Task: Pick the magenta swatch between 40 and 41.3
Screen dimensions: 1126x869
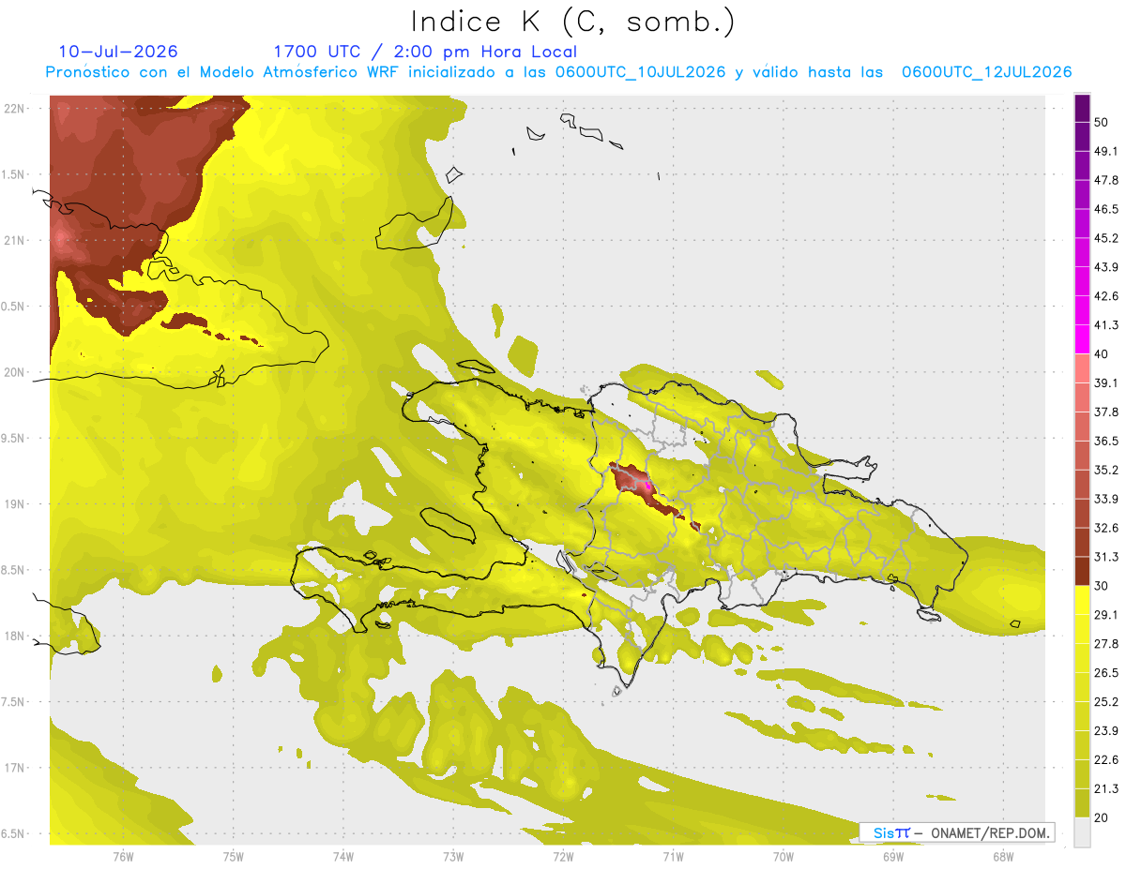Action: pos(1082,339)
